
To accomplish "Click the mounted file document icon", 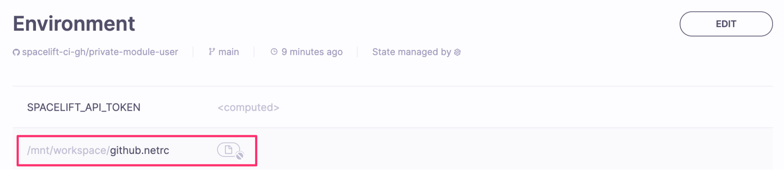I will point(228,150).
